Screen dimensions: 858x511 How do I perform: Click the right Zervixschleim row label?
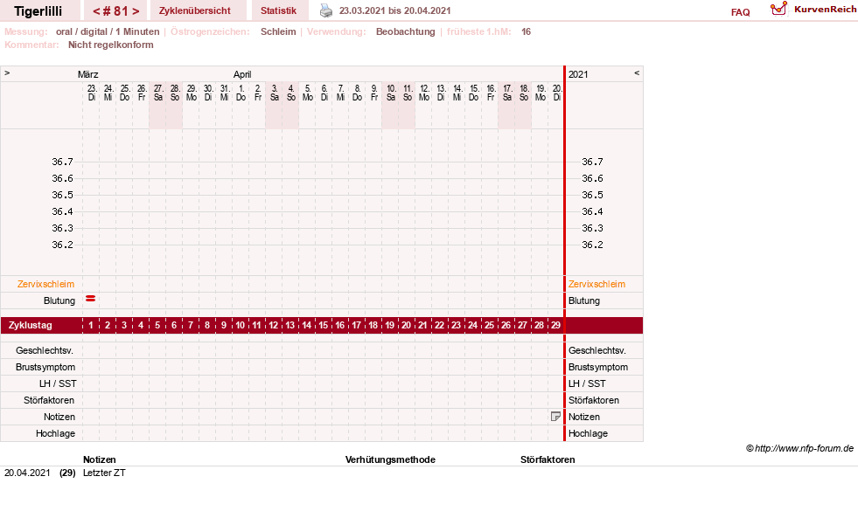pos(596,284)
